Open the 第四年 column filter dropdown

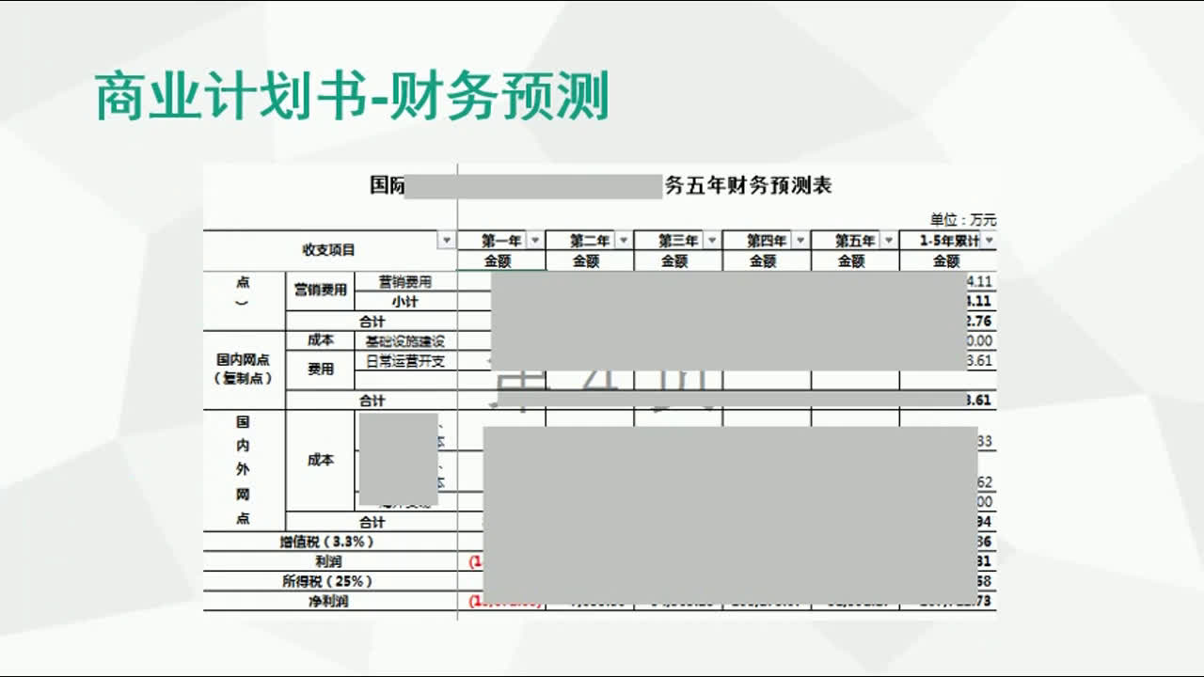coord(800,241)
